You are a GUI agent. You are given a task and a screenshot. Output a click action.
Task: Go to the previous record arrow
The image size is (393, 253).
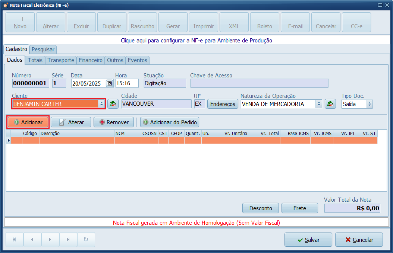[x=32, y=240]
